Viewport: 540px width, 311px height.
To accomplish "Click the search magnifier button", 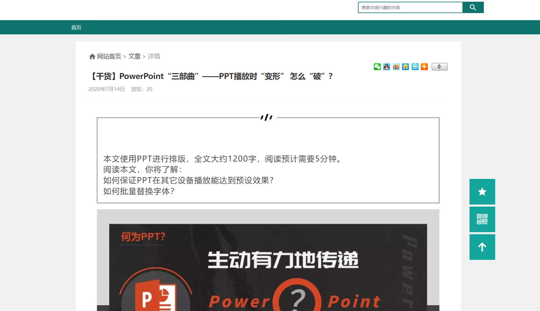I will (473, 7).
